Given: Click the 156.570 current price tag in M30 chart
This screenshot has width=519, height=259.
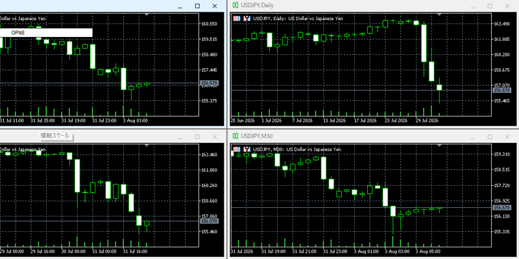Looking at the screenshot, I should 500,207.
